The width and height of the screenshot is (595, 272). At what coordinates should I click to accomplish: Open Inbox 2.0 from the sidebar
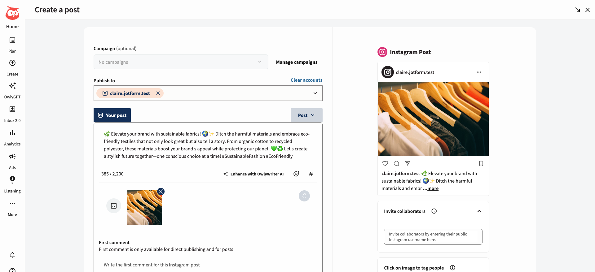tap(12, 113)
